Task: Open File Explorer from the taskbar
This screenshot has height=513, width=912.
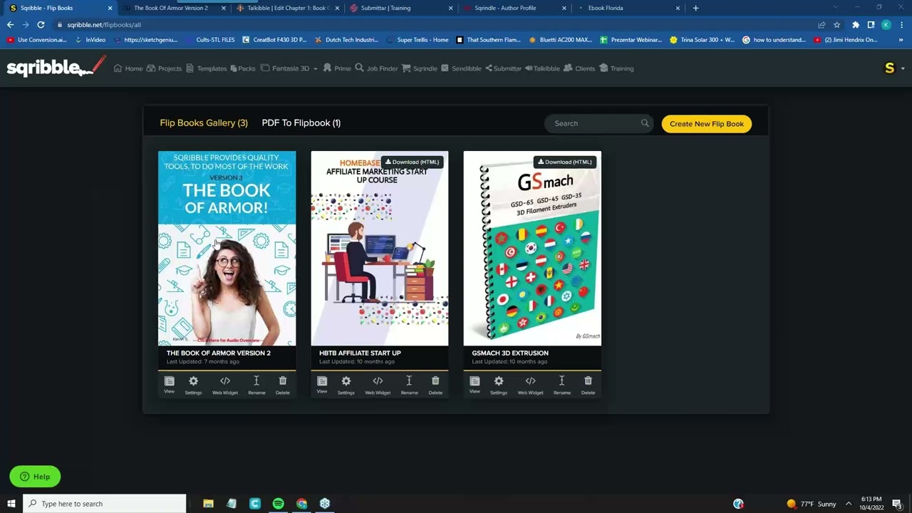Action: [208, 504]
